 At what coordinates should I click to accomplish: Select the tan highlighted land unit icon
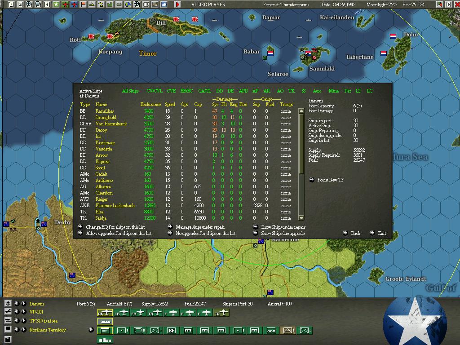287,331
